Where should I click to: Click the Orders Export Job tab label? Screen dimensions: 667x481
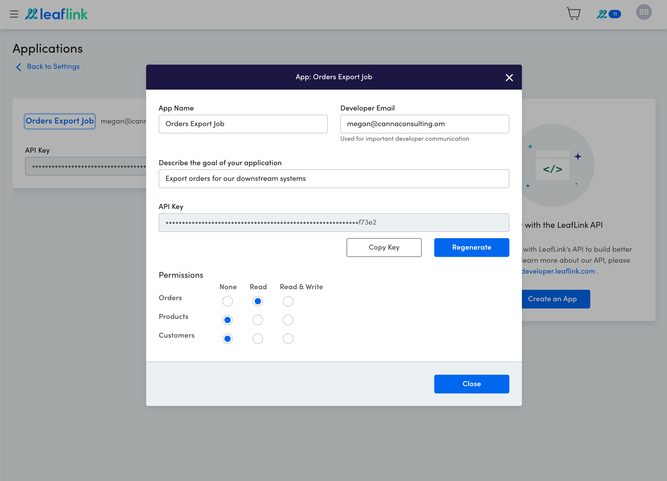coord(59,121)
